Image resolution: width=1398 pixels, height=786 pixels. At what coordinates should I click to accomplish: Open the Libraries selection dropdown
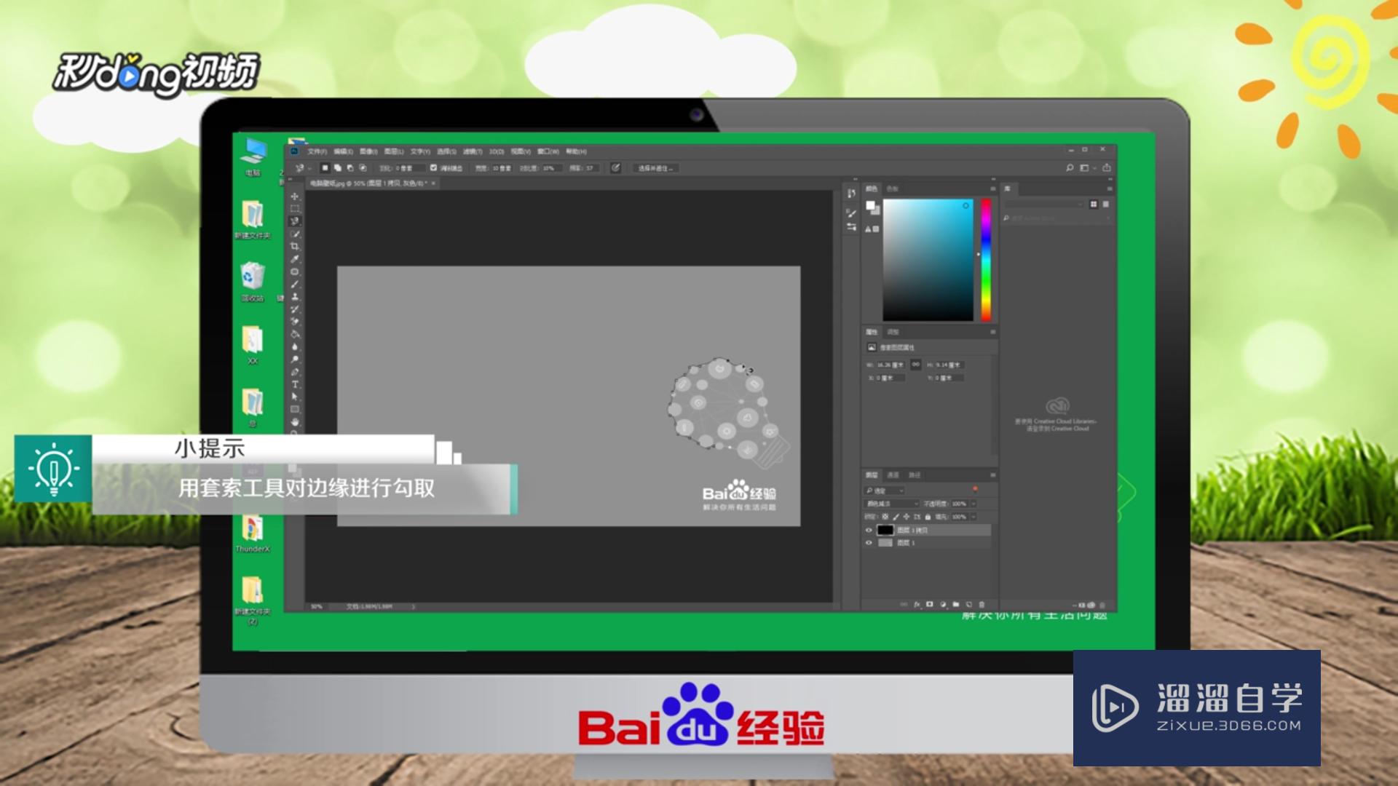click(x=1045, y=205)
